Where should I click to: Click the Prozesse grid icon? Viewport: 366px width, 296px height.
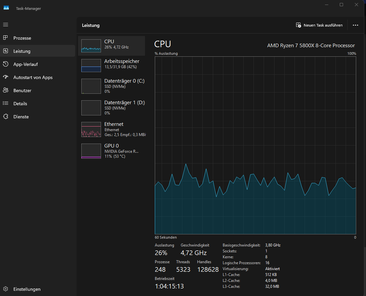(x=6, y=38)
